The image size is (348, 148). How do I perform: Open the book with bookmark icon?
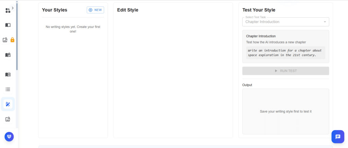tap(8, 55)
